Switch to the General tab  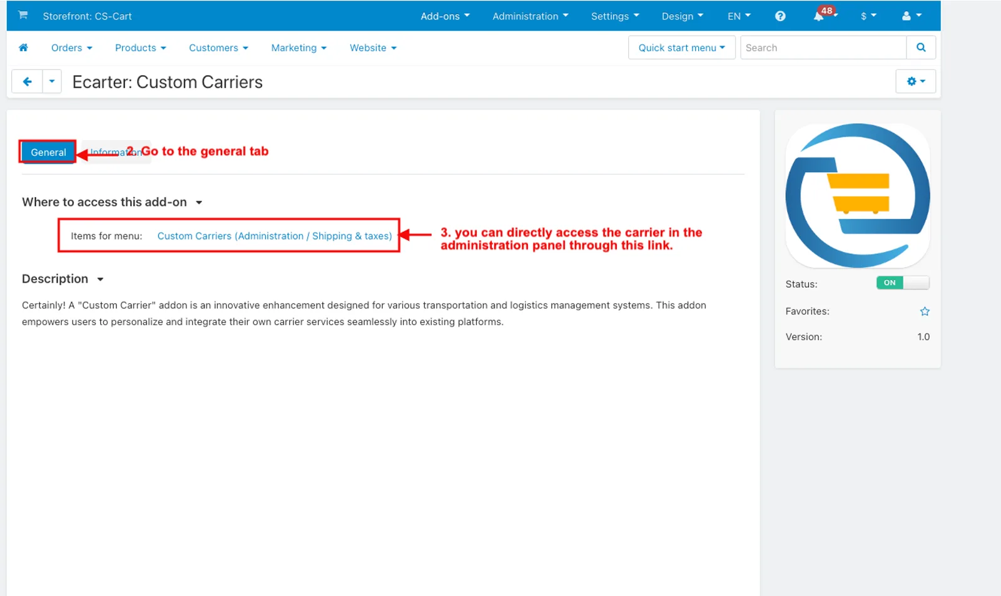48,152
